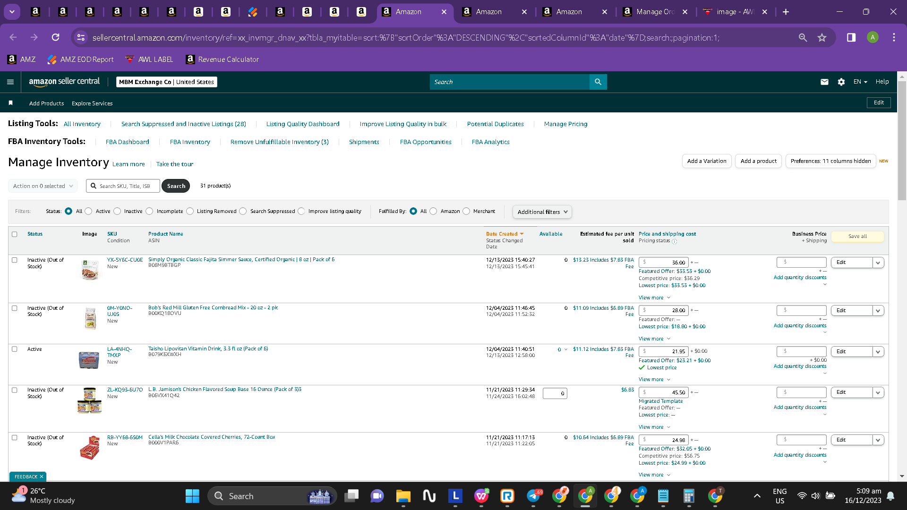Screen dimensions: 907x510
Task: Open a new browser tab
Action: pyautogui.click(x=786, y=12)
